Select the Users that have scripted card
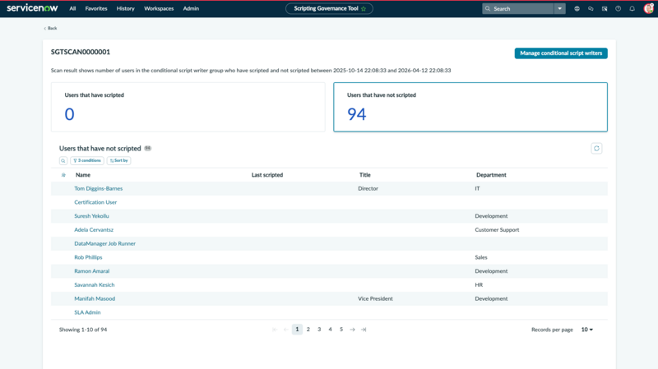Viewport: 658px width, 369px height. click(x=188, y=107)
